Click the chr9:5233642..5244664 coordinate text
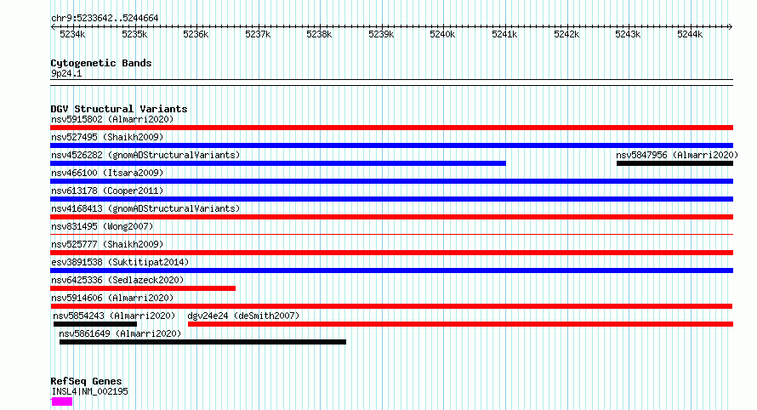 (x=105, y=19)
